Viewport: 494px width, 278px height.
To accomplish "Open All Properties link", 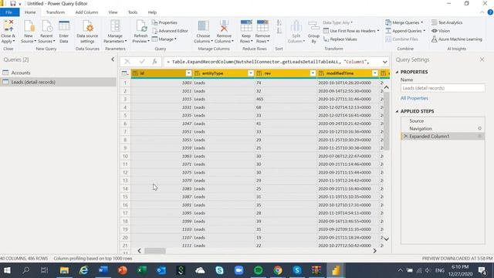I will (x=414, y=98).
